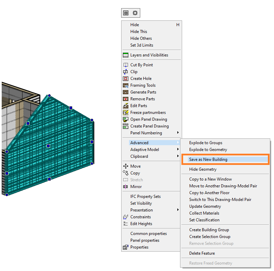Select Create Building Group
Image resolution: width=274 pixels, height=271 pixels.
pyautogui.click(x=209, y=230)
